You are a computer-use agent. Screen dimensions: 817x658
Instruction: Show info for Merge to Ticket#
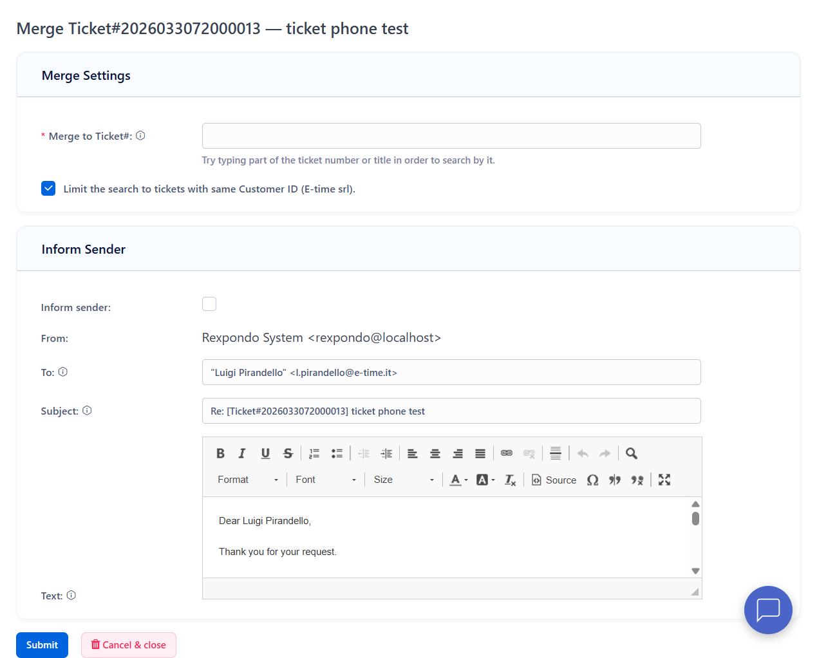point(140,135)
